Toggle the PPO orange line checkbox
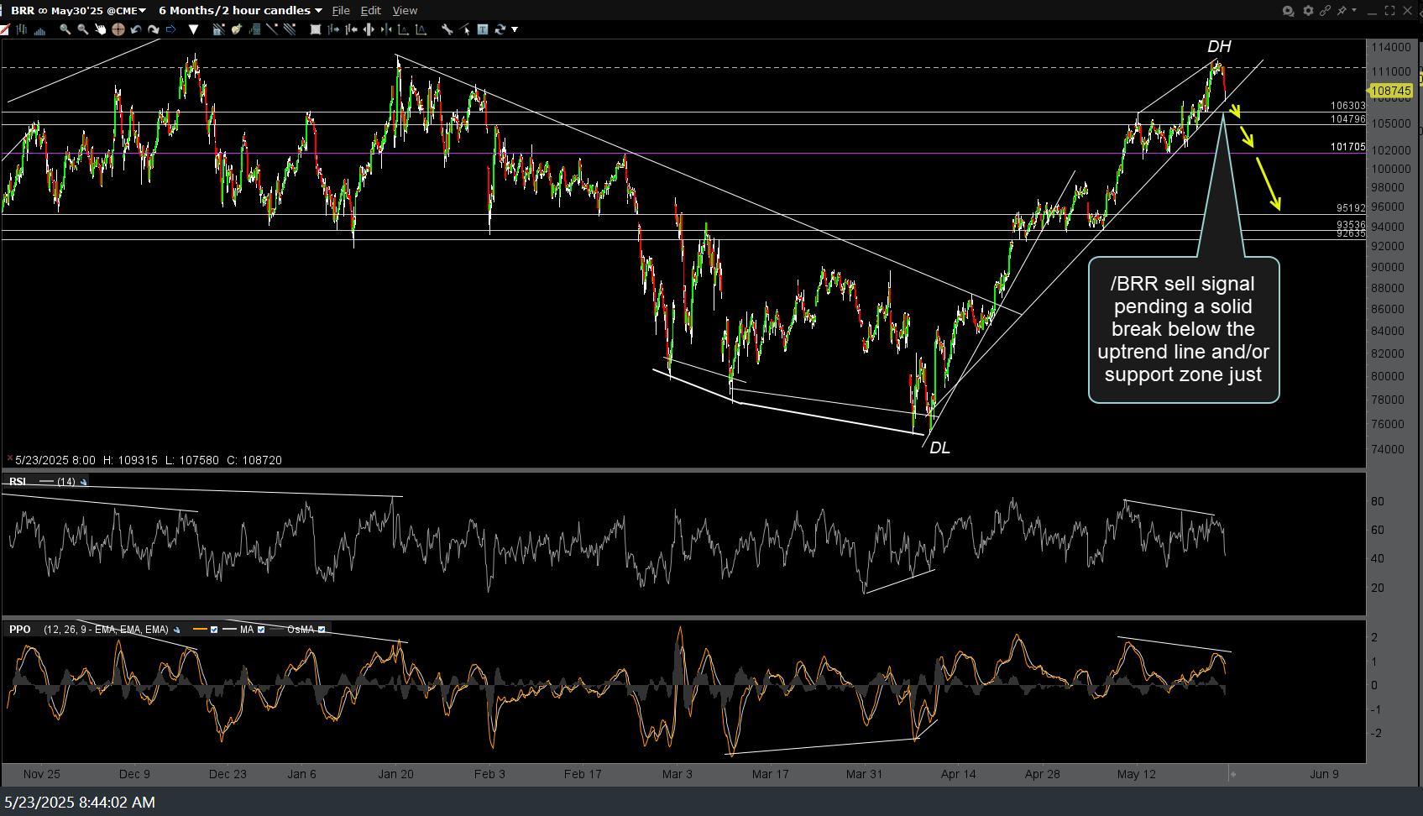Screen dimensions: 1423x816 pyautogui.click(x=214, y=630)
